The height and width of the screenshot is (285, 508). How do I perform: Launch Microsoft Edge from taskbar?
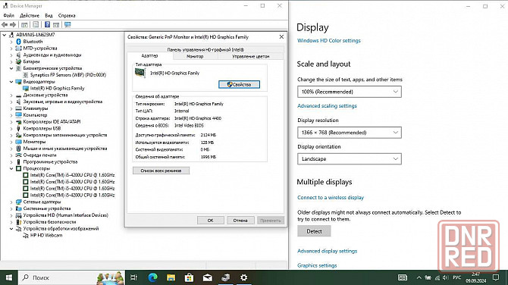(152, 277)
